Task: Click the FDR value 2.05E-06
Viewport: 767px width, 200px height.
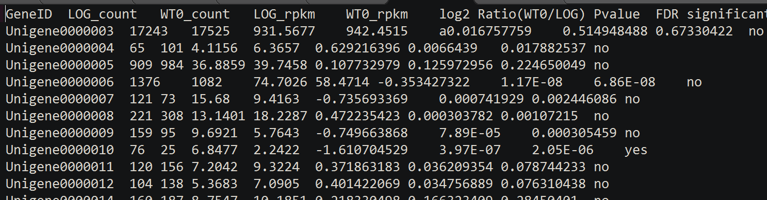Action: [562, 150]
